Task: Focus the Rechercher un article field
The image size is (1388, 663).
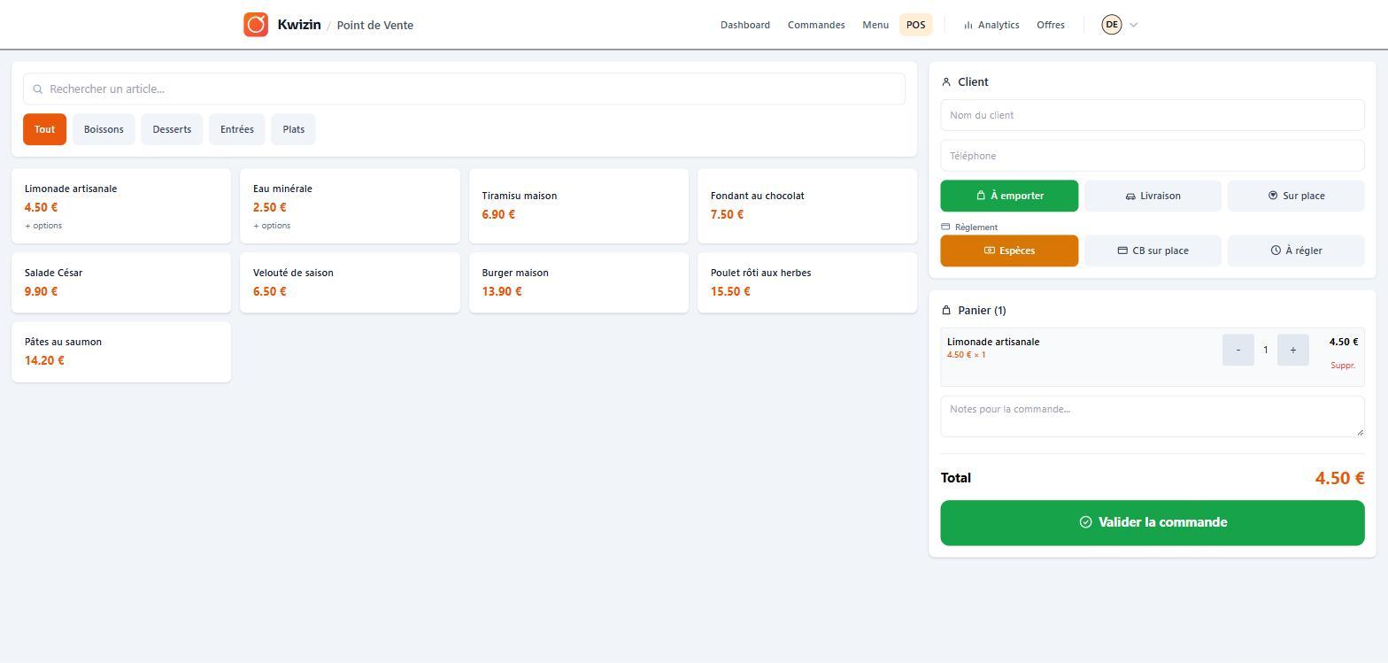Action: [464, 89]
